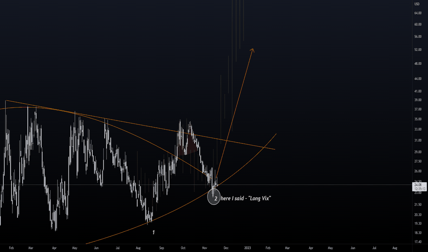
Task: Click the 35.00 price axis label
Action: 418,119
